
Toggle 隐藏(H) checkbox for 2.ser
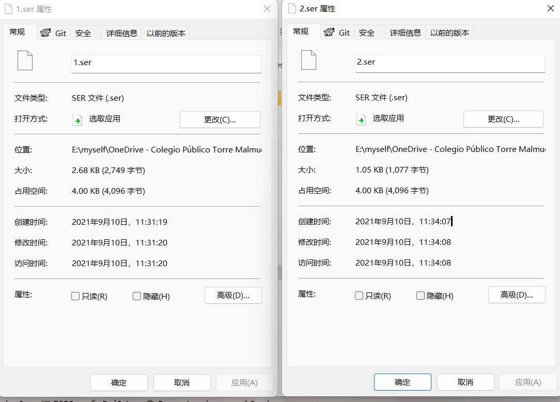421,296
